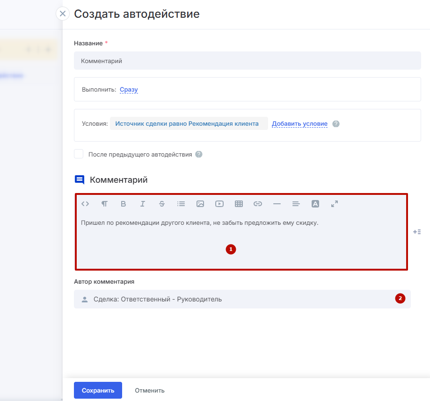The height and width of the screenshot is (401, 430).
Task: Click the 'Сохранить' button
Action: click(98, 390)
